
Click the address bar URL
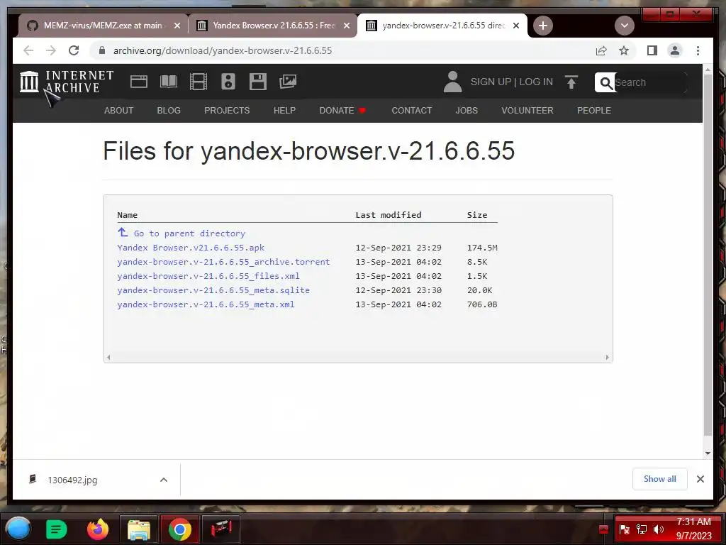tap(223, 50)
